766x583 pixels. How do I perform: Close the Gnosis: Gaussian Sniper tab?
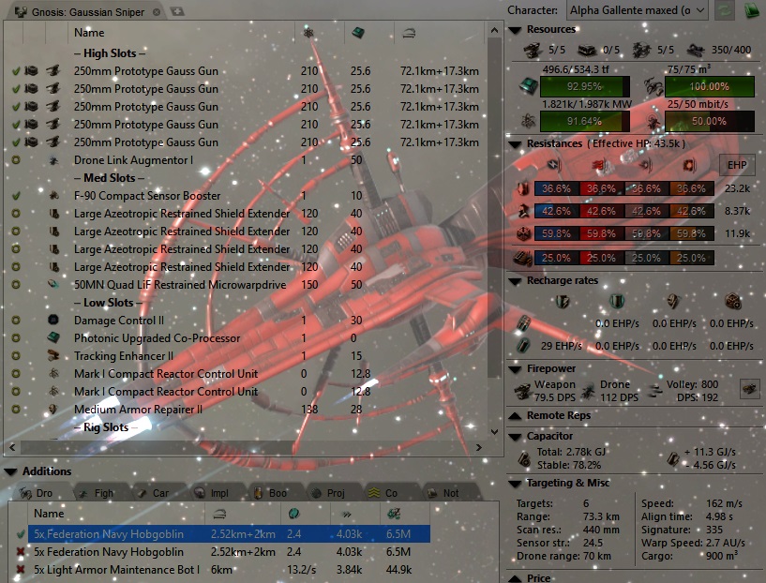point(157,12)
